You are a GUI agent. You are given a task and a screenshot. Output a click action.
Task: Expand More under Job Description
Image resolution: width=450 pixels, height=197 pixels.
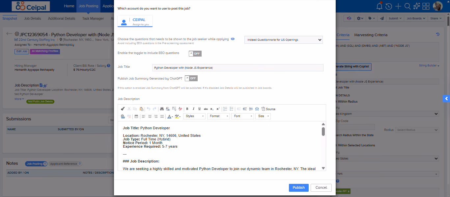pyautogui.click(x=19, y=99)
